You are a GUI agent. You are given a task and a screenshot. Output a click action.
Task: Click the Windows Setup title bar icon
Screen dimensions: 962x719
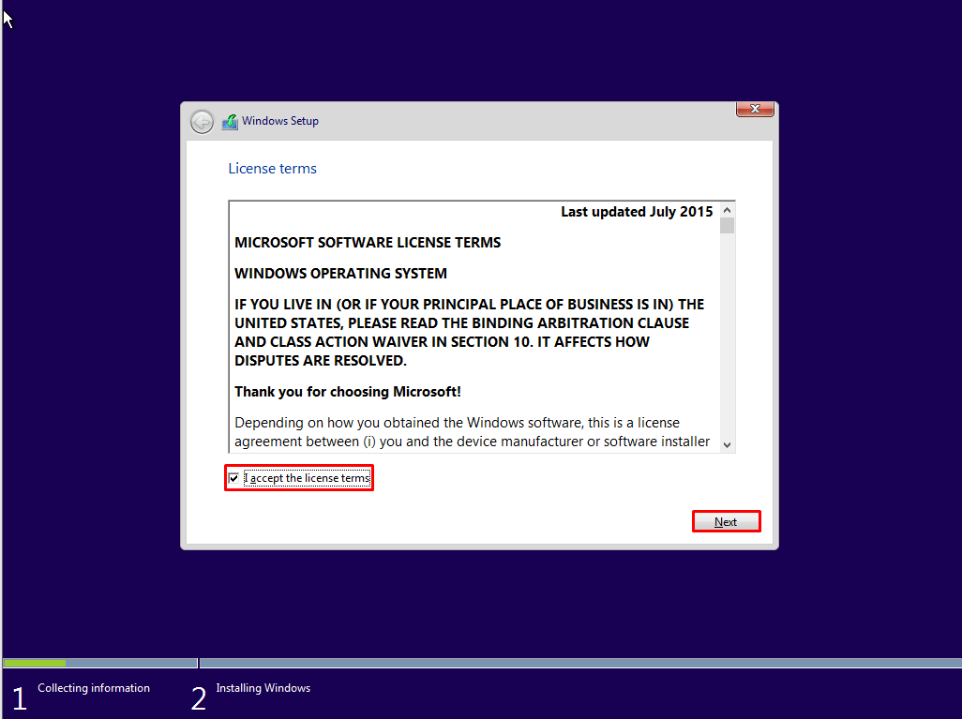pyautogui.click(x=230, y=122)
